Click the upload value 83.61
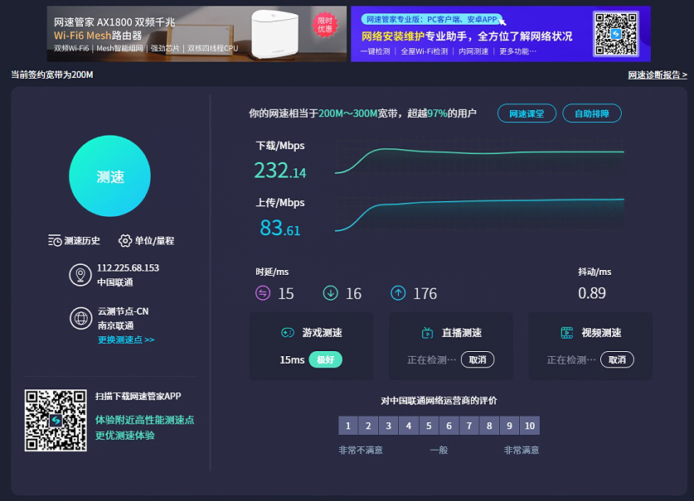The image size is (694, 501). [x=279, y=228]
